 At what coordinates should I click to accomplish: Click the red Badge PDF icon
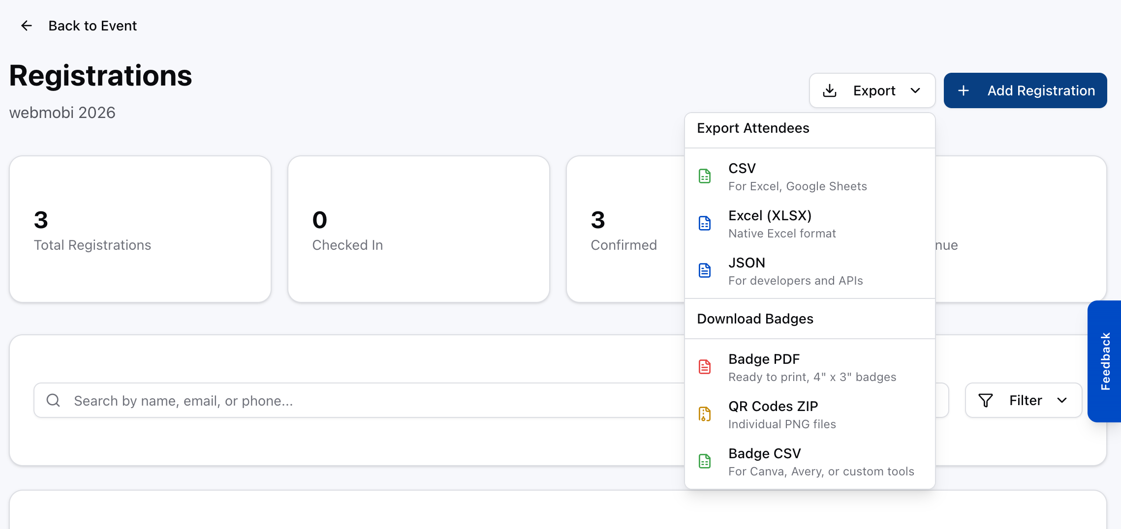click(x=705, y=367)
